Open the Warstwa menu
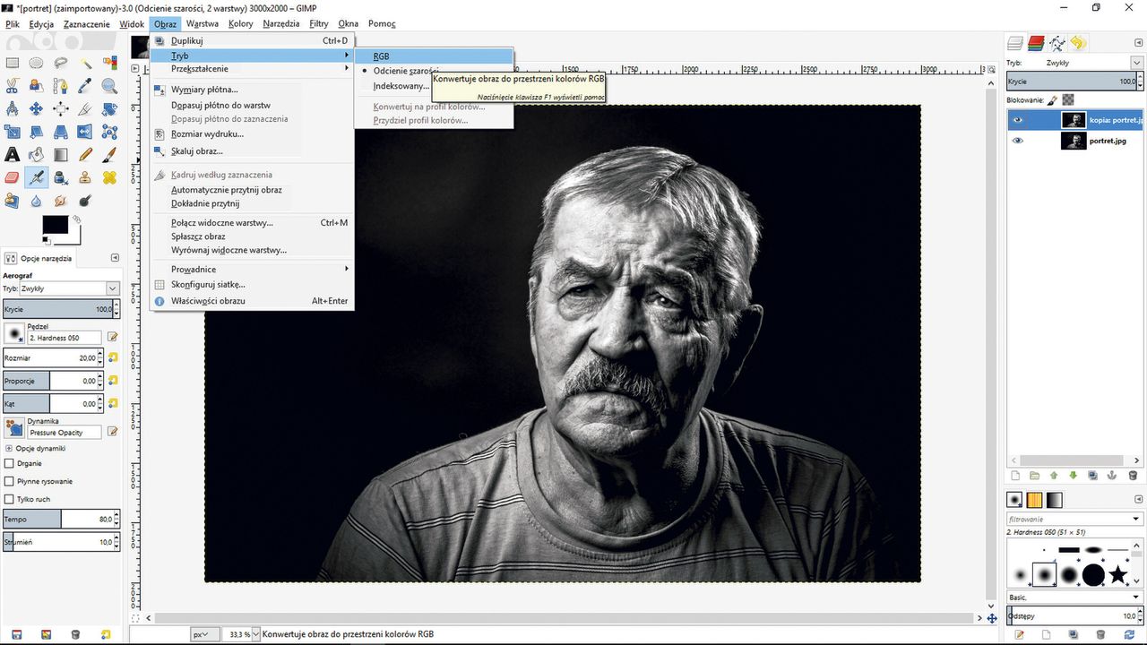The width and height of the screenshot is (1147, 645). pyautogui.click(x=203, y=24)
